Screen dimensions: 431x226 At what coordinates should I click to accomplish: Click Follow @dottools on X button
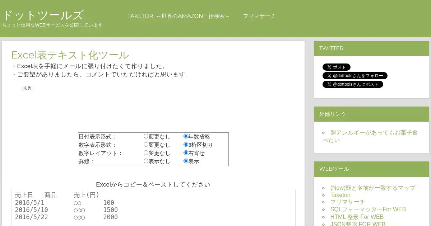pyautogui.click(x=354, y=76)
